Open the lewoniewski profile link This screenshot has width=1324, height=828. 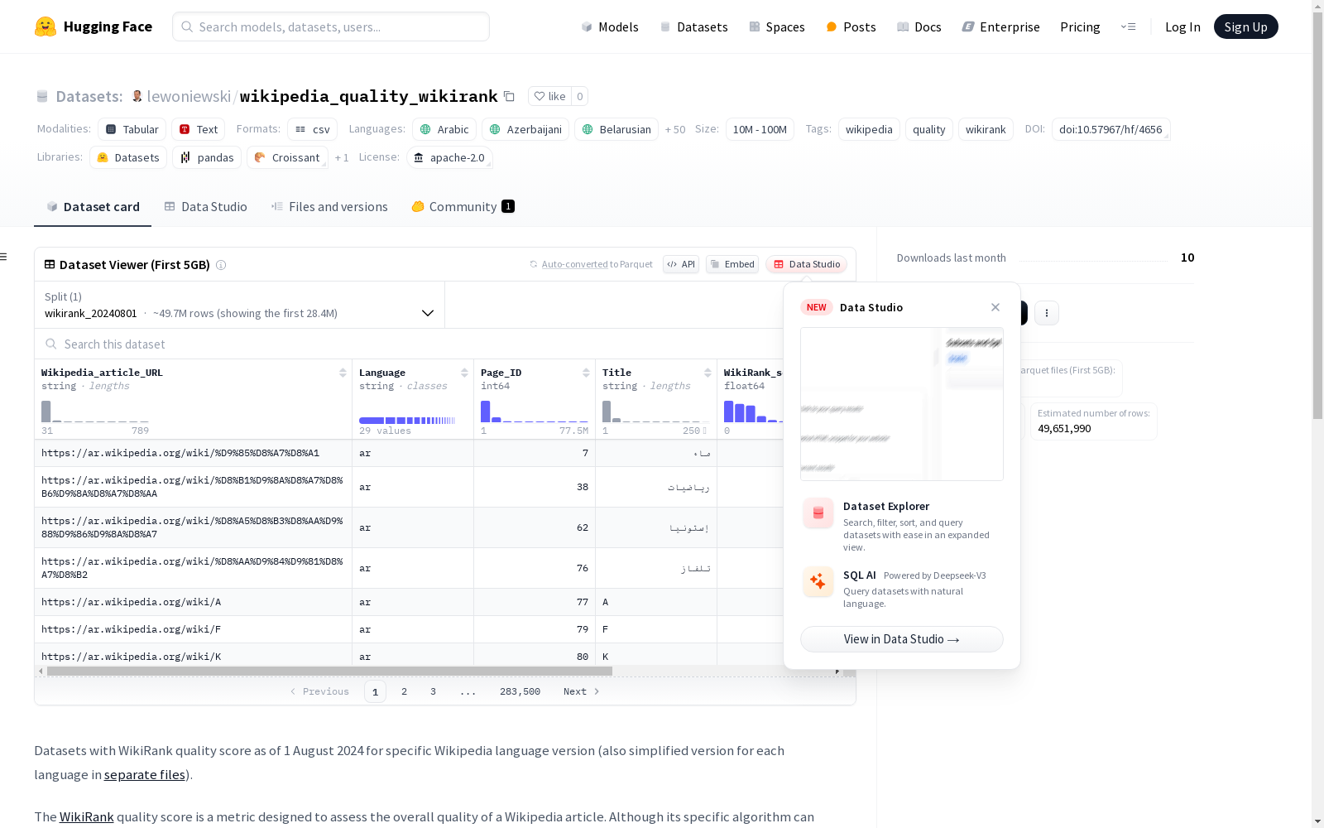point(189,96)
